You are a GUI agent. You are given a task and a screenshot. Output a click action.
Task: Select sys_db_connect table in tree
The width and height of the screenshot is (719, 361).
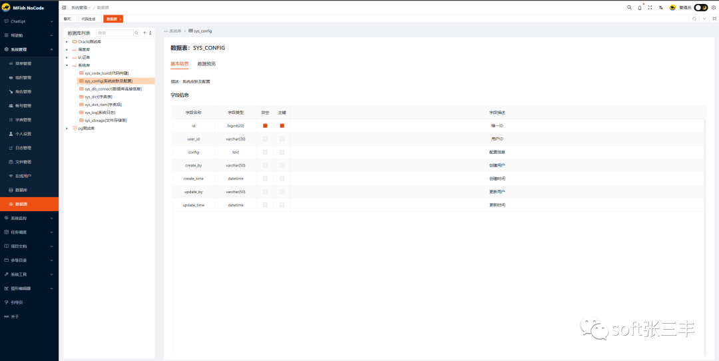pyautogui.click(x=113, y=89)
